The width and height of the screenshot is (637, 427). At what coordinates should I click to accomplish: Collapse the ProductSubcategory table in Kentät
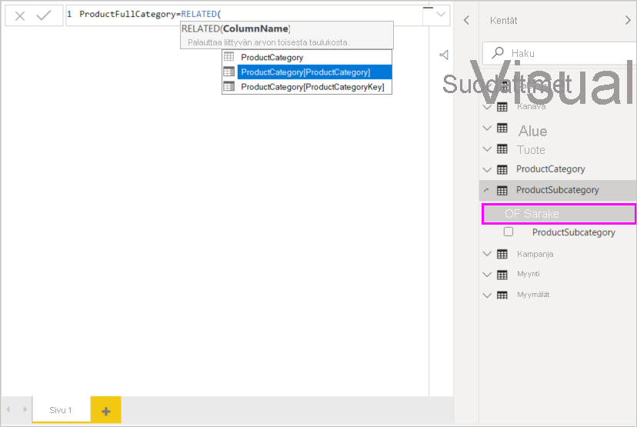tap(486, 190)
